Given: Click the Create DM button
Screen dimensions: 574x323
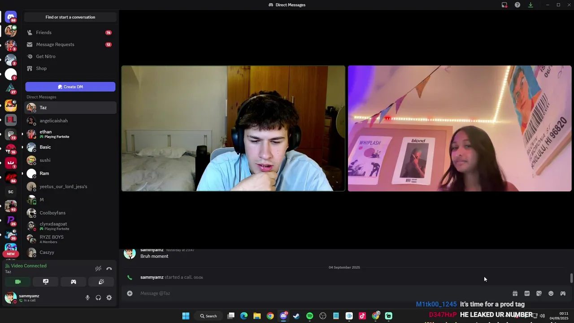Looking at the screenshot, I should click(x=70, y=87).
